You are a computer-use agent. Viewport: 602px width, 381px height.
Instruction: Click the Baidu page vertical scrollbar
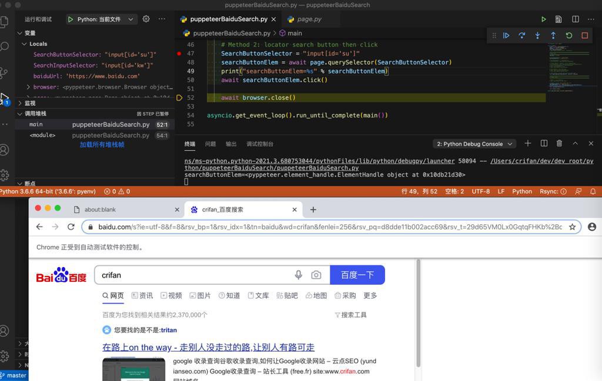[x=418, y=313]
